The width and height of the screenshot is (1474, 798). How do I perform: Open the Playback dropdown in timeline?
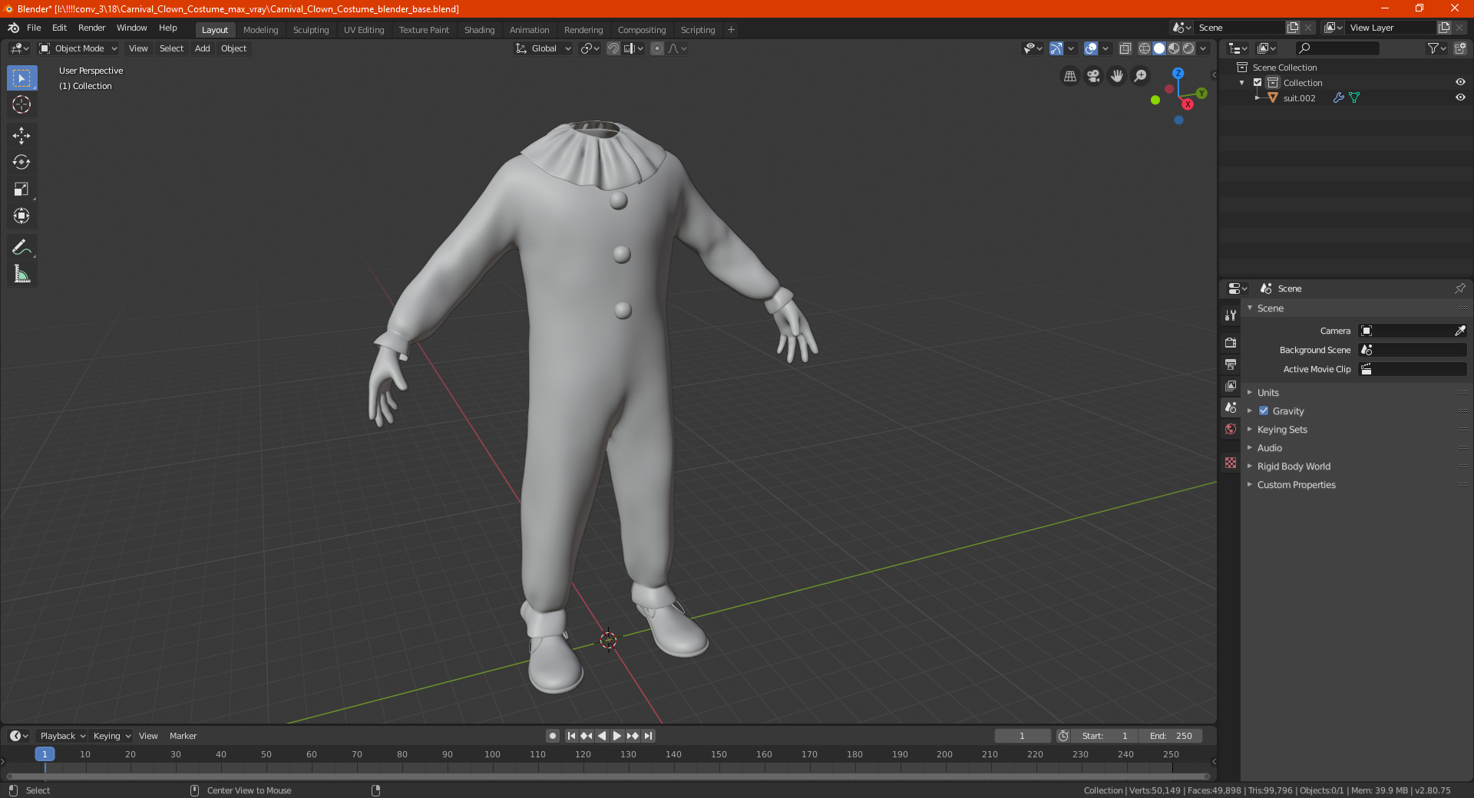click(x=62, y=736)
